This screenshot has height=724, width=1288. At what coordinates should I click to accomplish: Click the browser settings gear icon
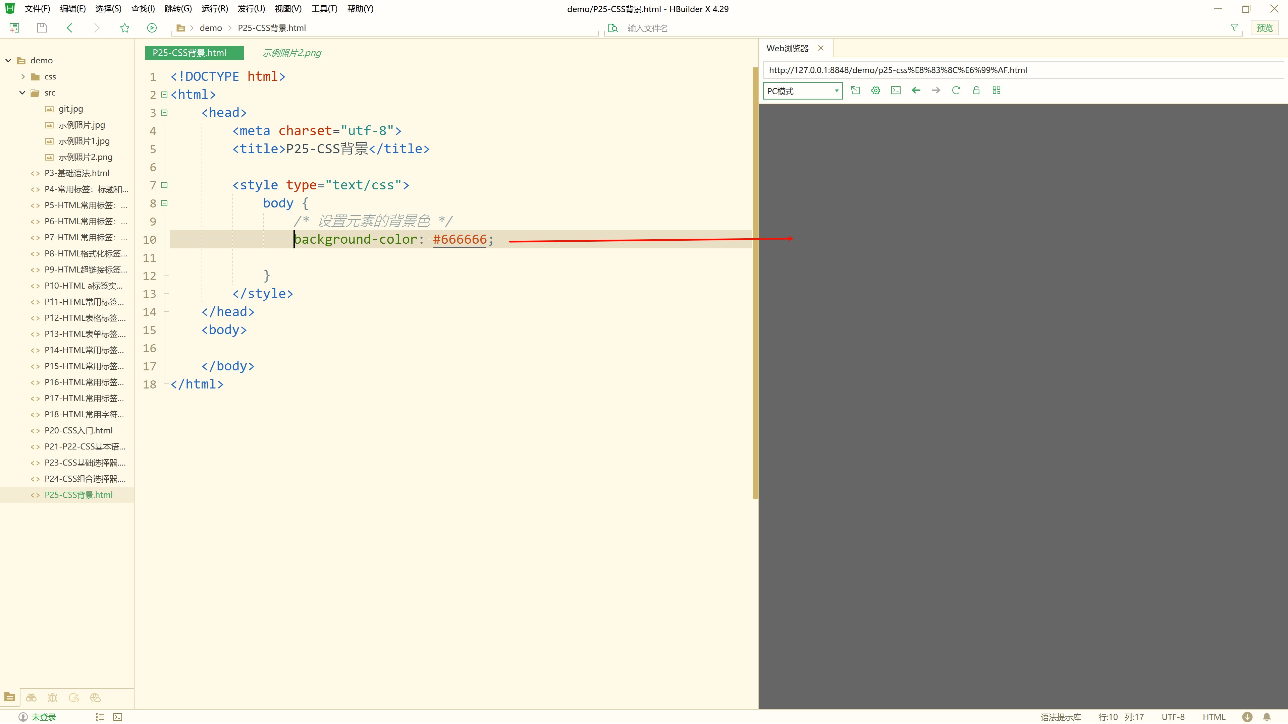pos(875,90)
